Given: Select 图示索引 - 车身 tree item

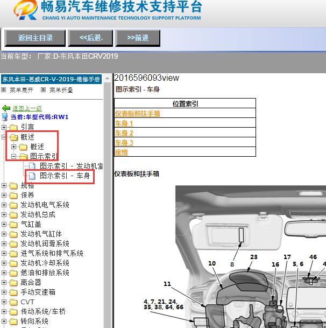Looking at the screenshot, I should (65, 176).
